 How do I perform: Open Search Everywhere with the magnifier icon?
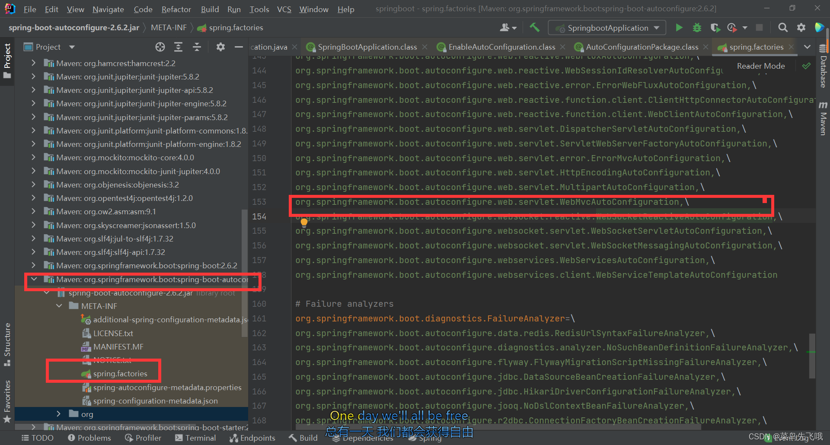pos(783,27)
